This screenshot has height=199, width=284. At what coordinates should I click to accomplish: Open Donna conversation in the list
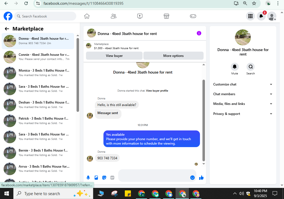click(38, 41)
